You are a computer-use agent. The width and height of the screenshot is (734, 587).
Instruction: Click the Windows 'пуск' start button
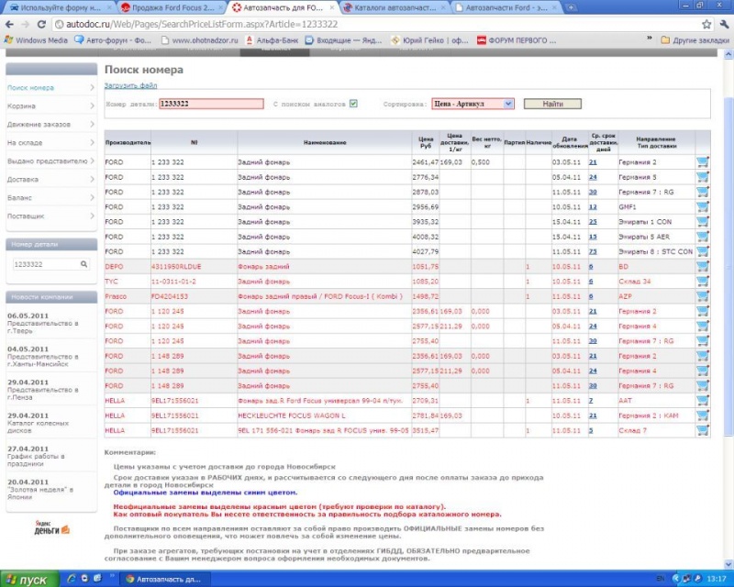(x=28, y=579)
